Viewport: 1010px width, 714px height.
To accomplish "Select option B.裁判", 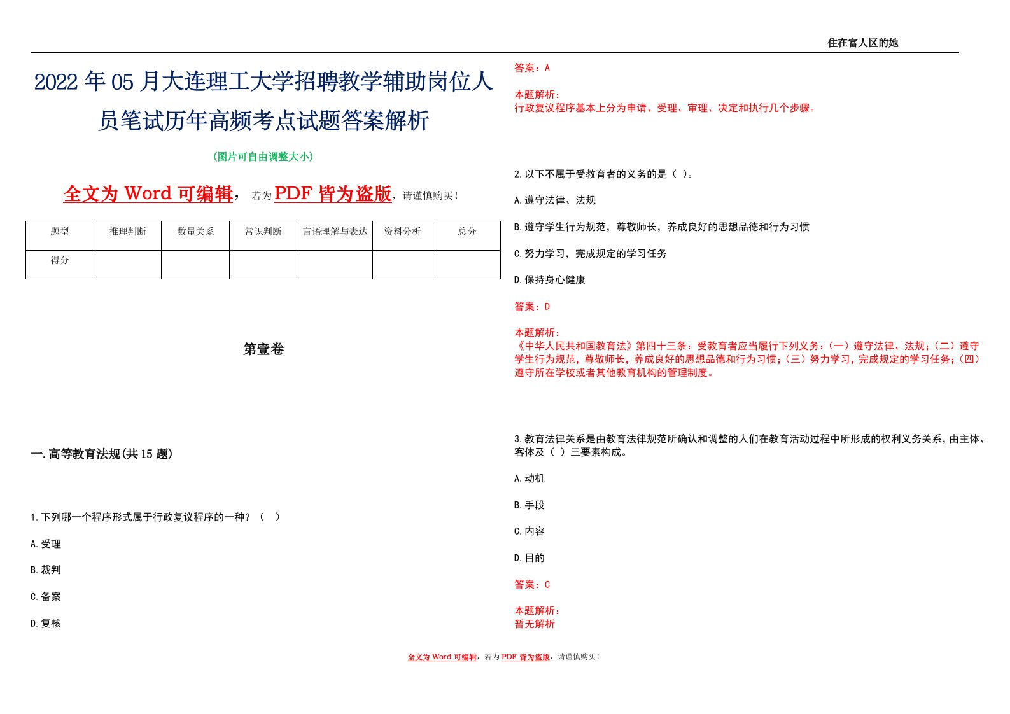I will click(x=46, y=570).
